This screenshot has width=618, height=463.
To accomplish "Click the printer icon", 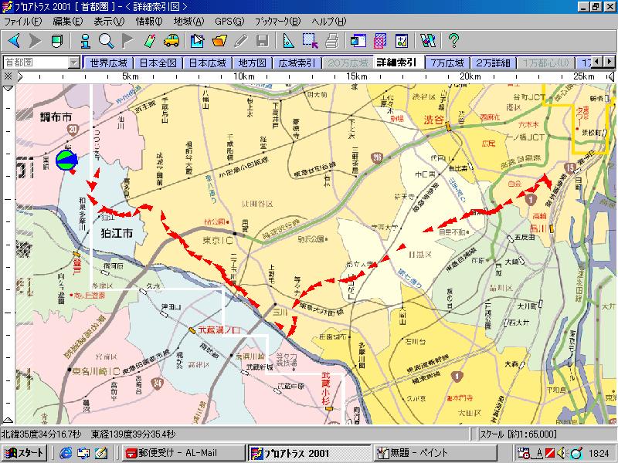I will (x=331, y=40).
